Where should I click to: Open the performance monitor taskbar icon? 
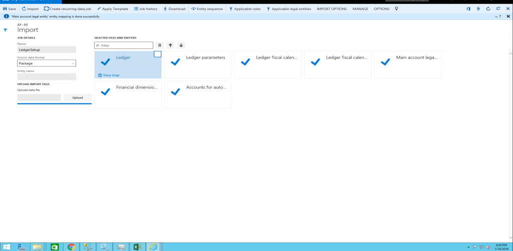[x=121, y=247]
